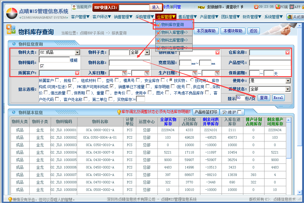Viewport: 304px width, 203px height.
Task: Open the 质里状态 dropdown showing 全部
Action: click(288, 89)
